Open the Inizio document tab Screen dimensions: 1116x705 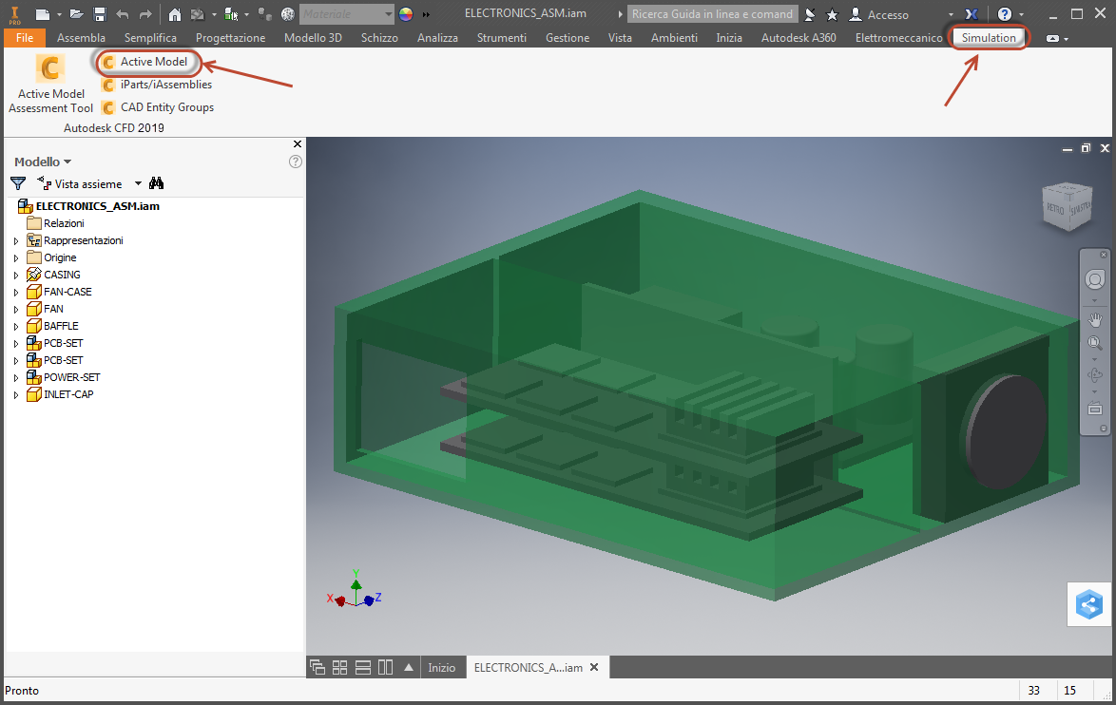pyautogui.click(x=441, y=667)
